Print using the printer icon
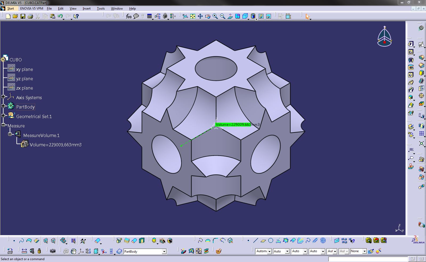426x262 pixels. point(30,16)
